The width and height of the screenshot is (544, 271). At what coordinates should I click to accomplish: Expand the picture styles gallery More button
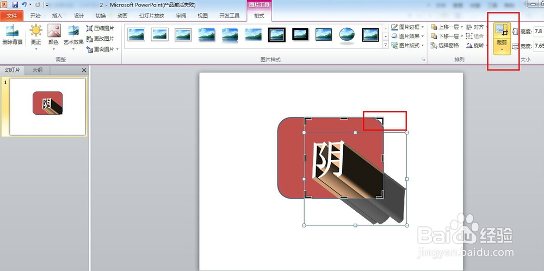[x=386, y=45]
